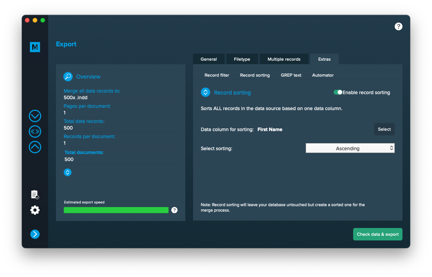
Task: Click the double-arrow circle icon in sidebar
Action: click(x=35, y=131)
